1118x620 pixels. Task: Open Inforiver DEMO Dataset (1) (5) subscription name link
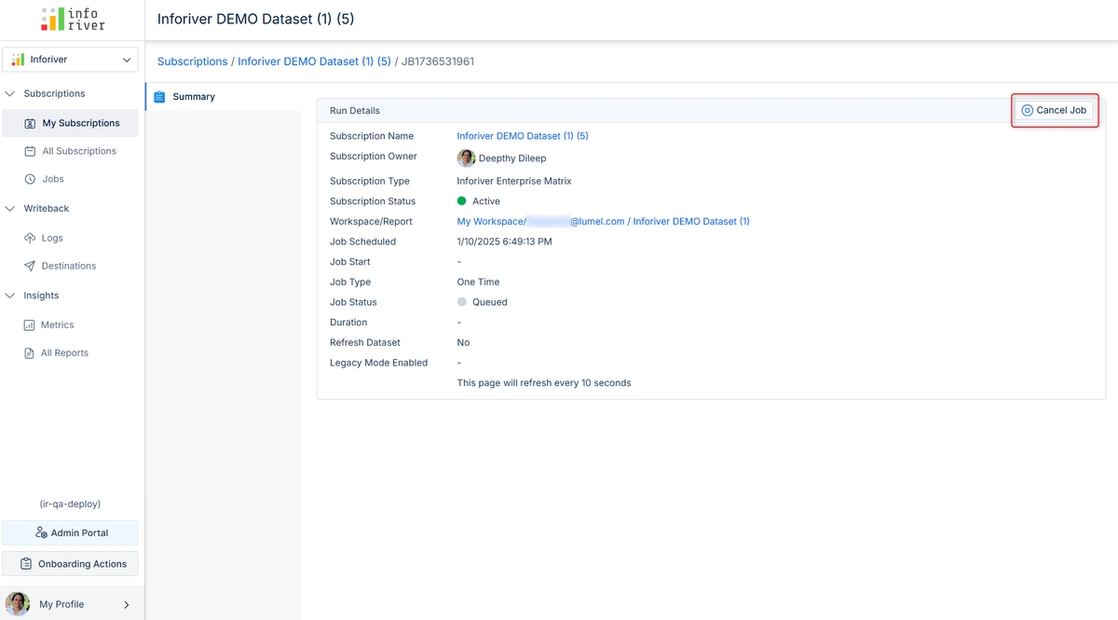(522, 136)
